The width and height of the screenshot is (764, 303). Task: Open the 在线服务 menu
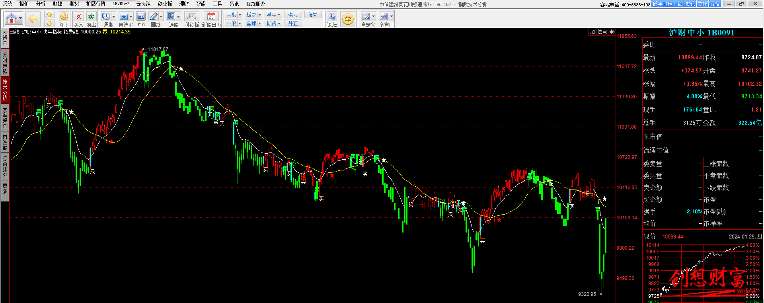pos(255,4)
